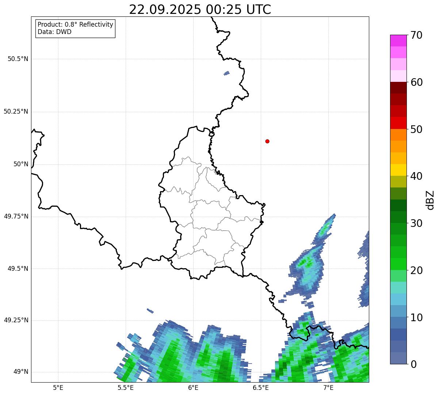Click the colorbar label 30
439x395 pixels.
(417, 223)
